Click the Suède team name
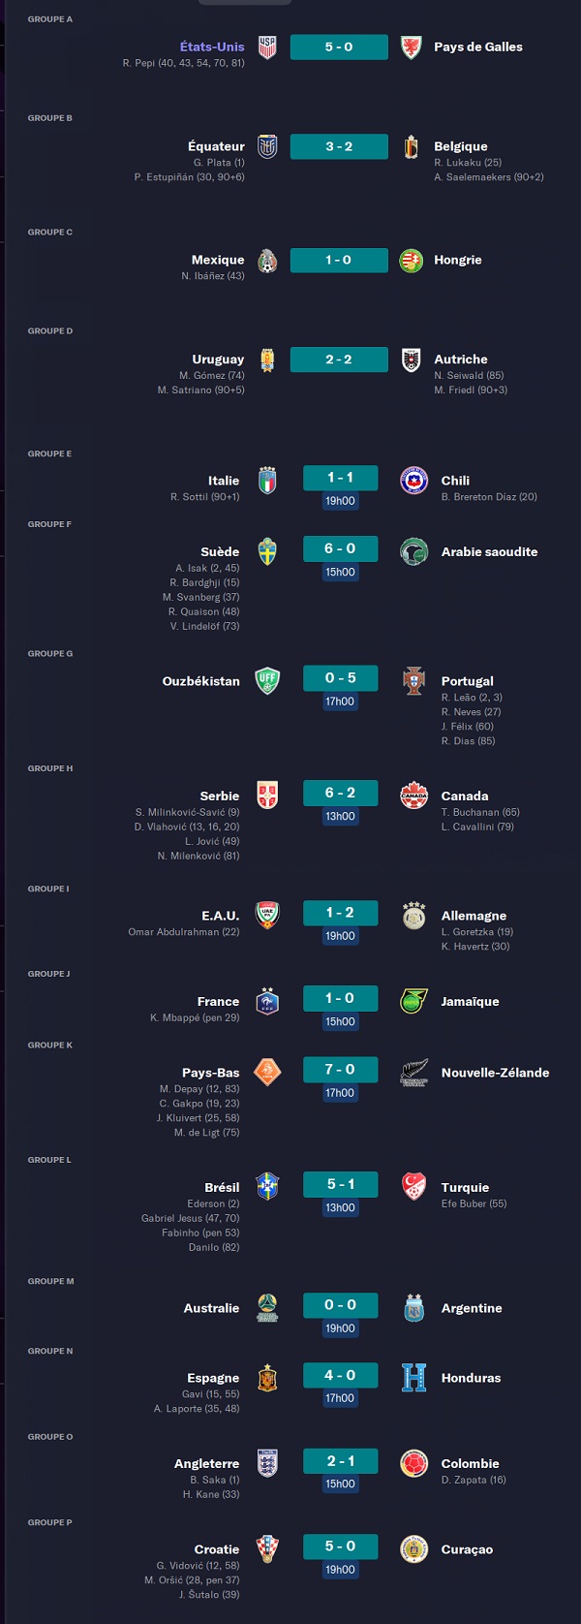 click(220, 551)
